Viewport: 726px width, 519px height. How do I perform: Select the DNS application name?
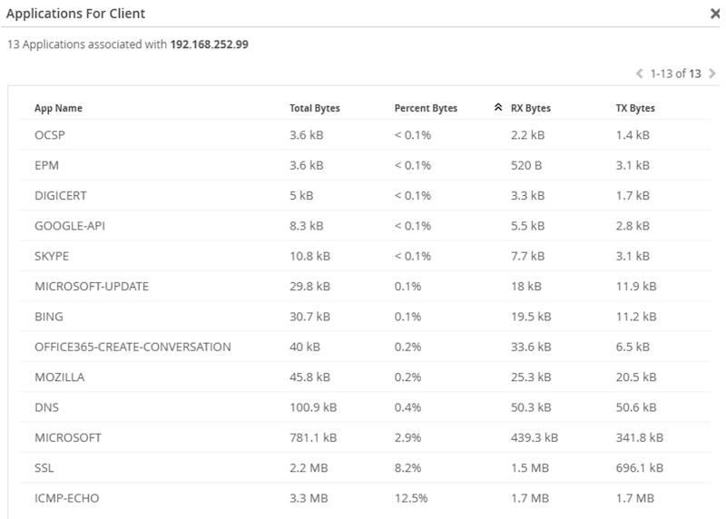coord(47,407)
